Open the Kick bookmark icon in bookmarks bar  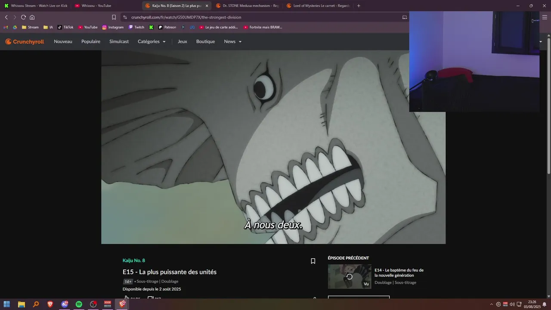(x=151, y=27)
